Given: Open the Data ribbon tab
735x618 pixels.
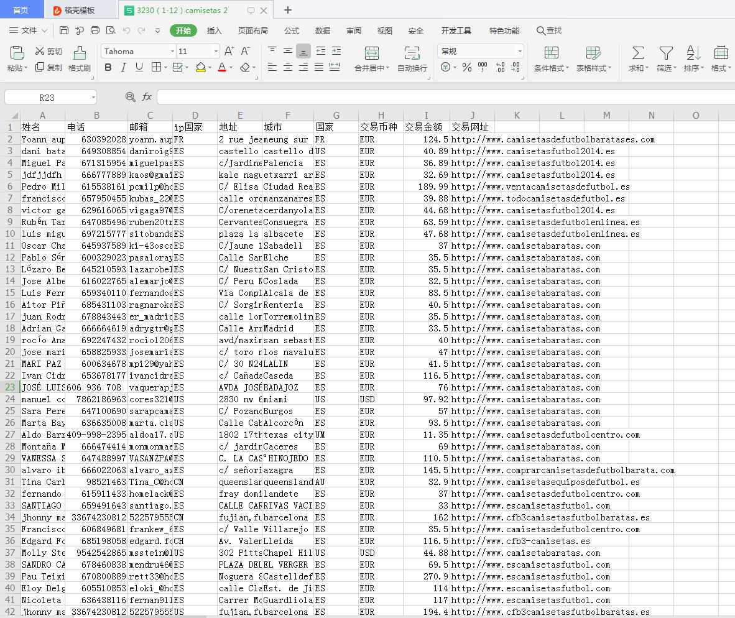Looking at the screenshot, I should (323, 30).
